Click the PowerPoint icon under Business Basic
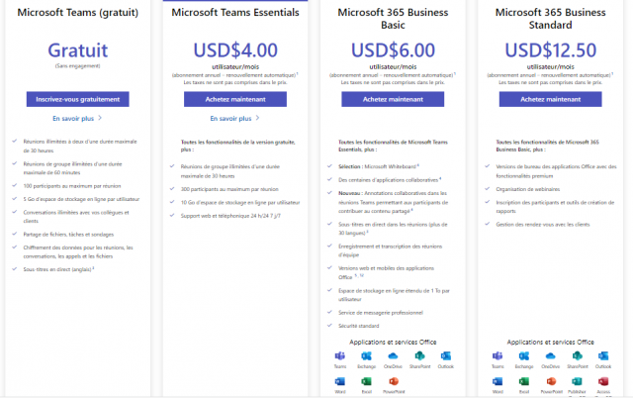Viewport: 633px width, 398px height. click(x=394, y=381)
